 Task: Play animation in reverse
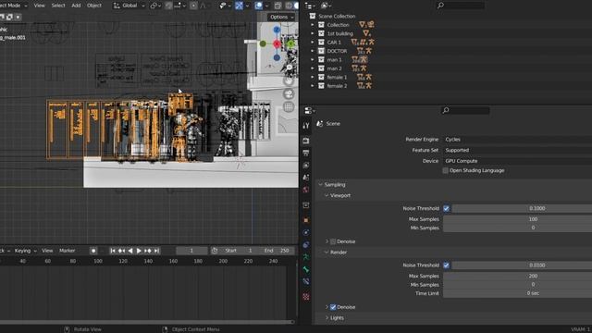click(130, 251)
